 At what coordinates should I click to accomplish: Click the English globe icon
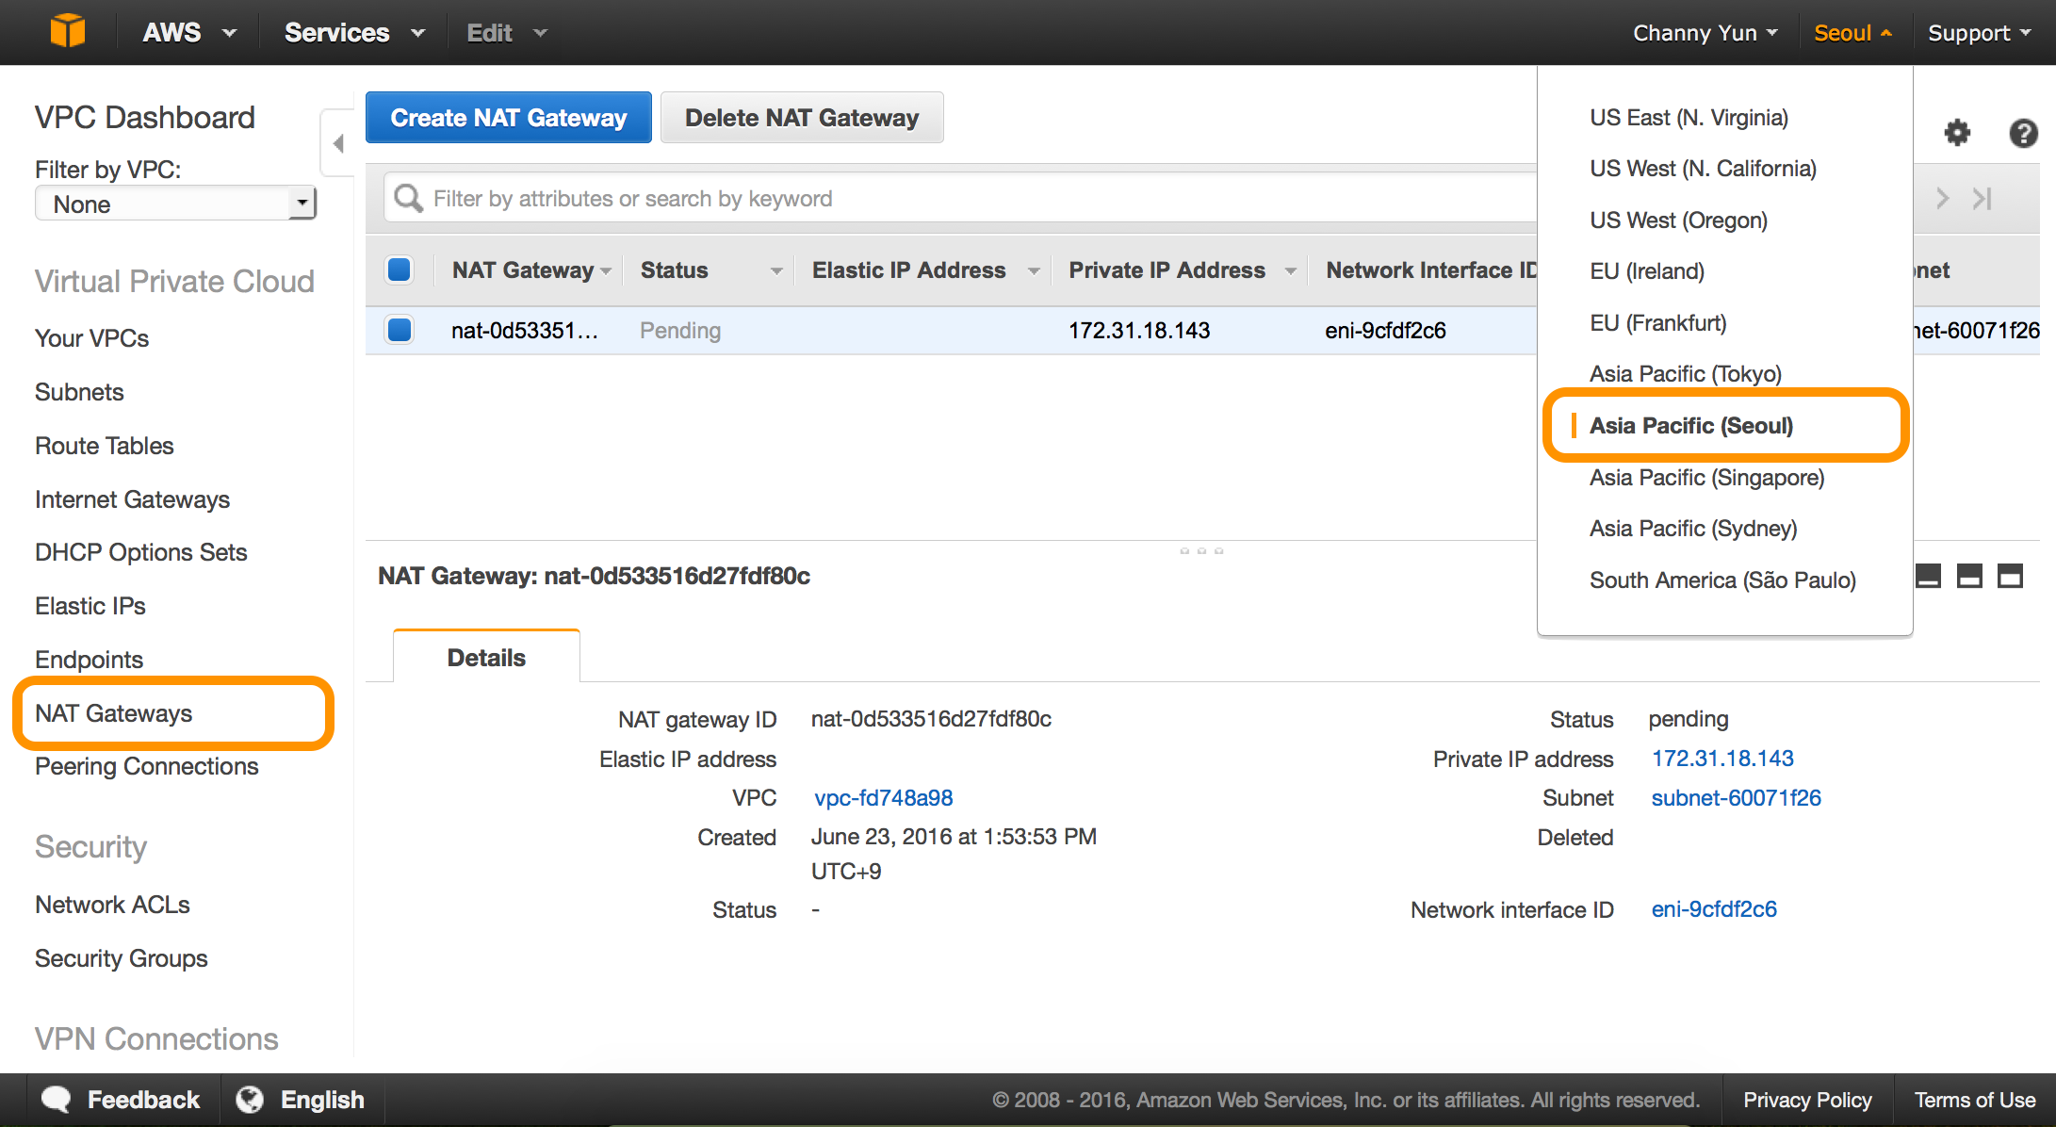[x=250, y=1099]
